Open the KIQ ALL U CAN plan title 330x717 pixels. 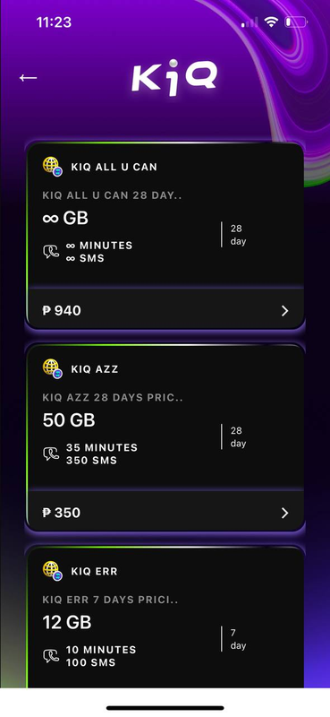pos(114,167)
